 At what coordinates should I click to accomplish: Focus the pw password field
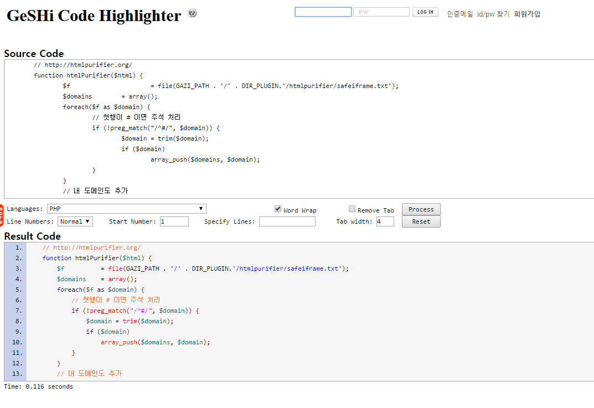(x=381, y=12)
